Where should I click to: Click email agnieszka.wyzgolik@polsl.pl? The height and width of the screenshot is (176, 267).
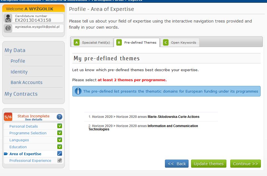pos(37,27)
